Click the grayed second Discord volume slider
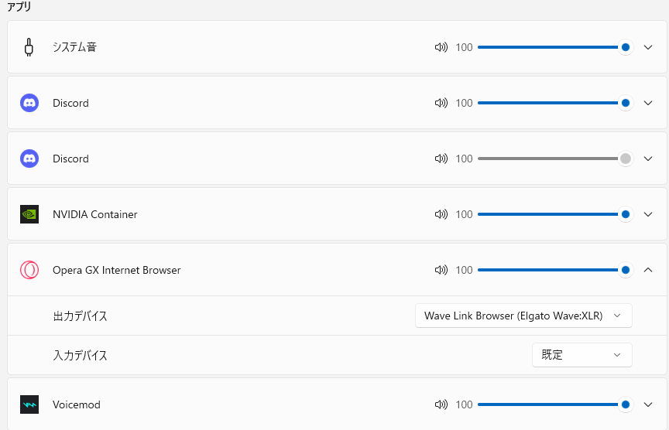 [555, 159]
